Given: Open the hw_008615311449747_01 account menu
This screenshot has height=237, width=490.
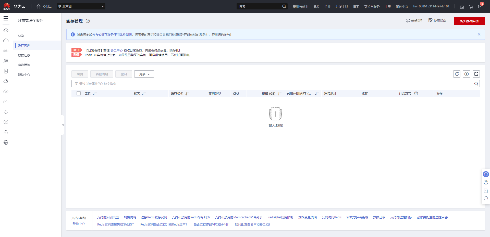Looking at the screenshot, I should coord(431,6).
